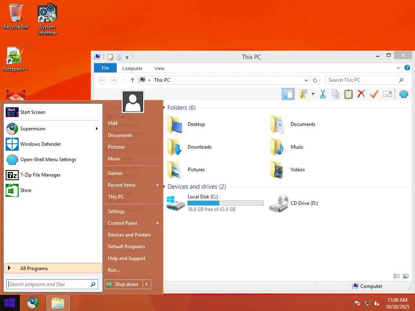
Task: Expand Recent Items submenu
Action: tap(134, 185)
